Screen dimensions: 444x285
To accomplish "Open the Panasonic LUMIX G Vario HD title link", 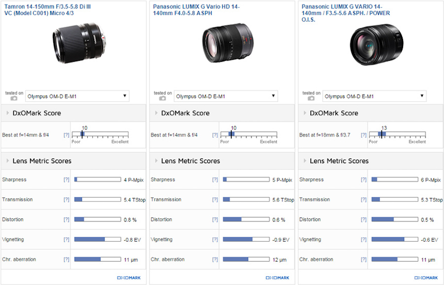I will [196, 9].
